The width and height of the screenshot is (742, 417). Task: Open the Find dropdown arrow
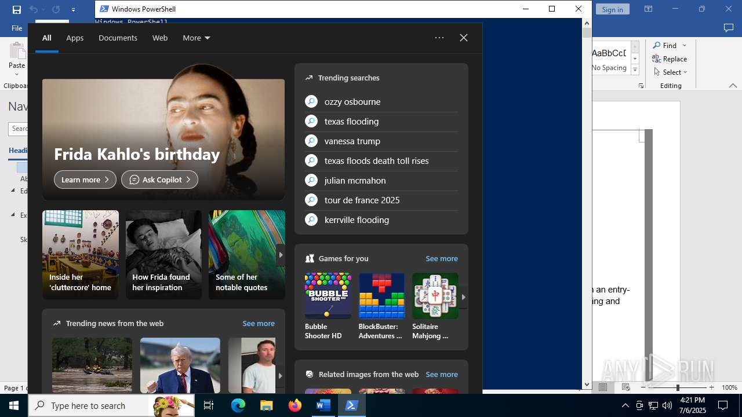[685, 45]
